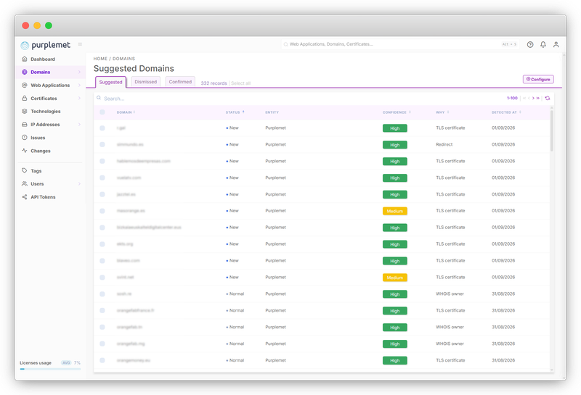Select the masorange.es row checkbox
Viewport: 581px width, 395px height.
pyautogui.click(x=102, y=211)
